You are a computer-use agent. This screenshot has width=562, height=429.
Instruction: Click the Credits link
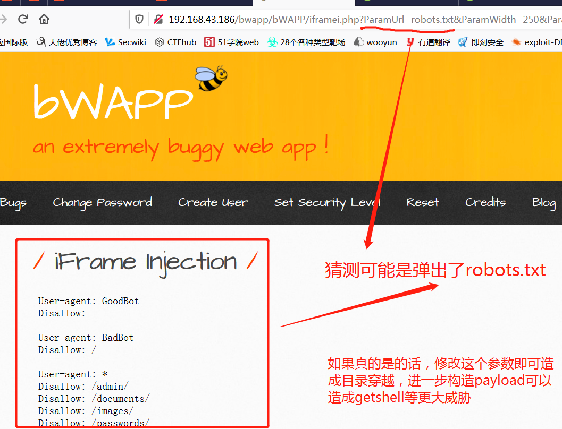pyautogui.click(x=485, y=202)
